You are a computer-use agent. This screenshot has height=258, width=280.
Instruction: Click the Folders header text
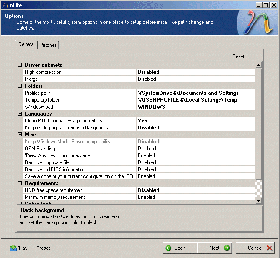point(34,86)
